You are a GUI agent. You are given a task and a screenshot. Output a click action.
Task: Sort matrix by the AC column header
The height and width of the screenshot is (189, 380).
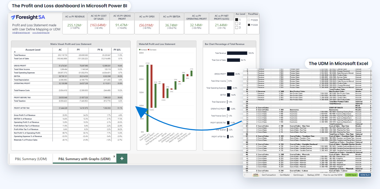[x=60, y=50]
